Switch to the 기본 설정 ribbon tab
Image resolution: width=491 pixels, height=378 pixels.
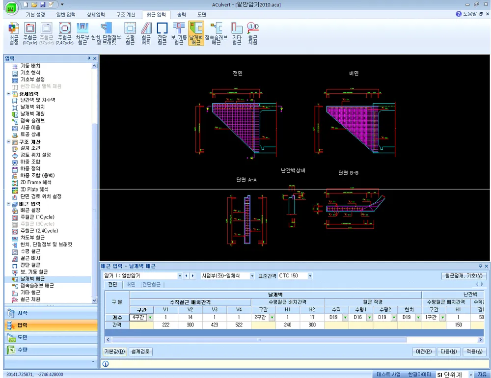(35, 15)
